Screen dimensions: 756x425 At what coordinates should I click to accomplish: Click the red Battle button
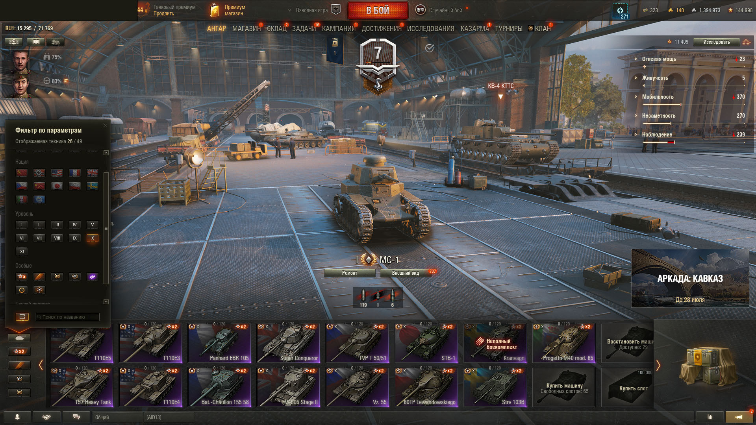pos(378,10)
